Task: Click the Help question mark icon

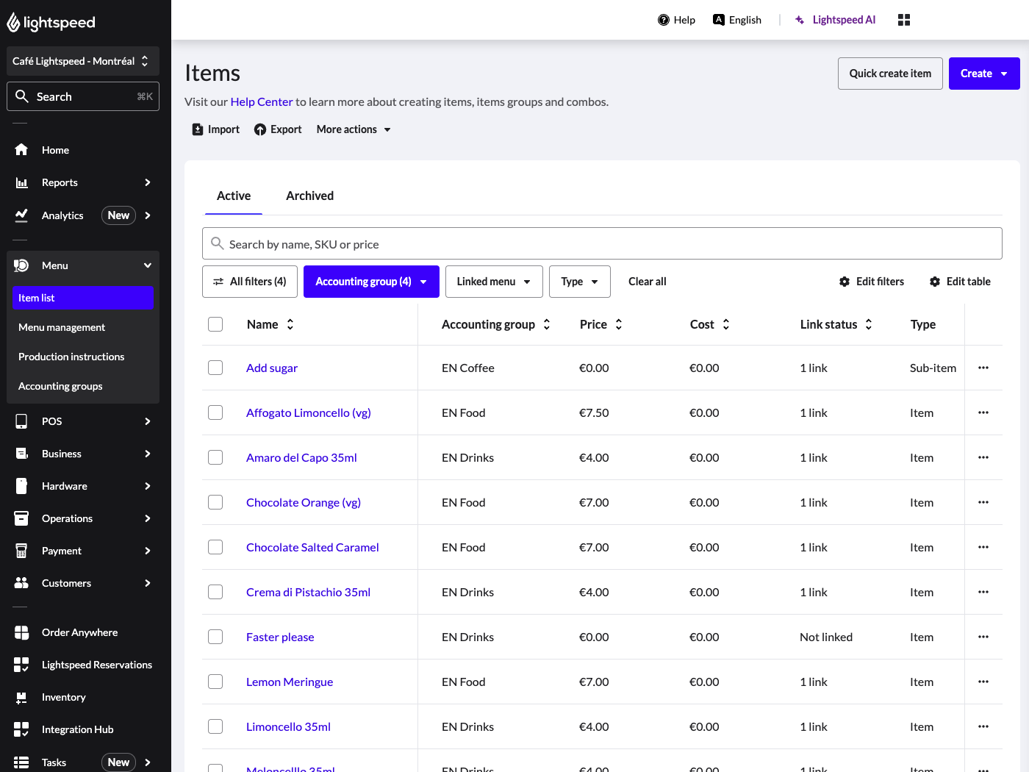Action: 663,20
